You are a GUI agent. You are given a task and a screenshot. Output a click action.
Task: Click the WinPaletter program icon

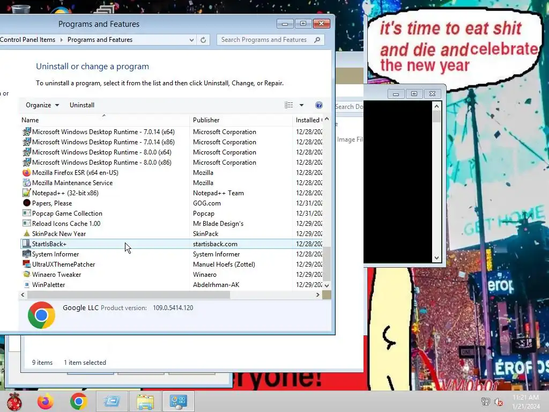(27, 284)
